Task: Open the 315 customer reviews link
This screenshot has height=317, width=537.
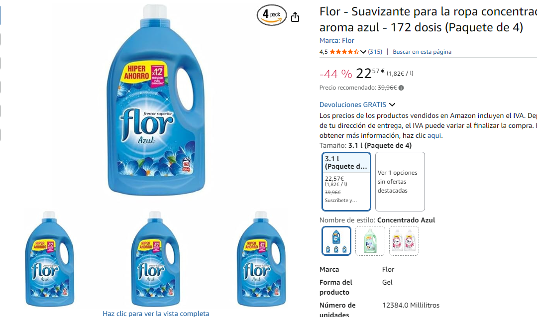Action: coord(375,52)
